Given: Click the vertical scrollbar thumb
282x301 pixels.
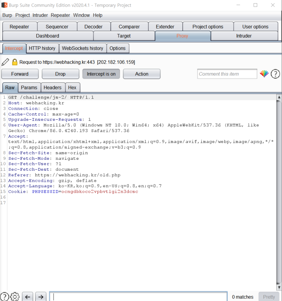Looking at the screenshot, I should [279, 192].
